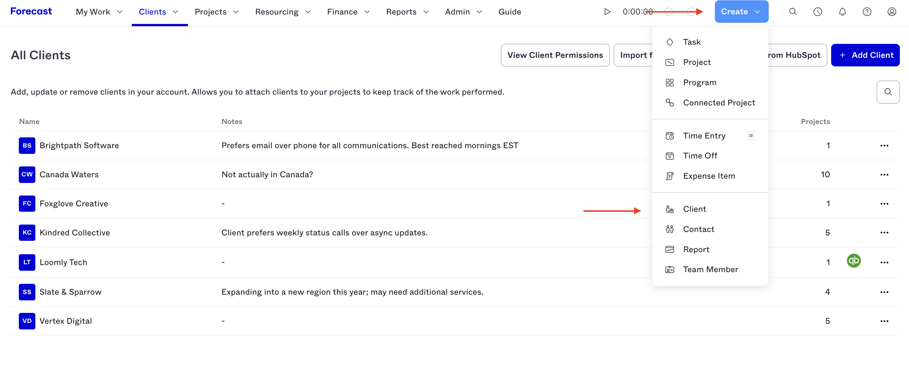909x387 pixels.
Task: Open the help question mark icon
Action: pyautogui.click(x=867, y=12)
